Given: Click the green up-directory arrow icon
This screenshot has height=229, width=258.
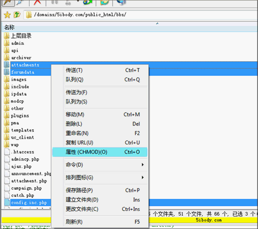Looking at the screenshot, I should (17, 15).
